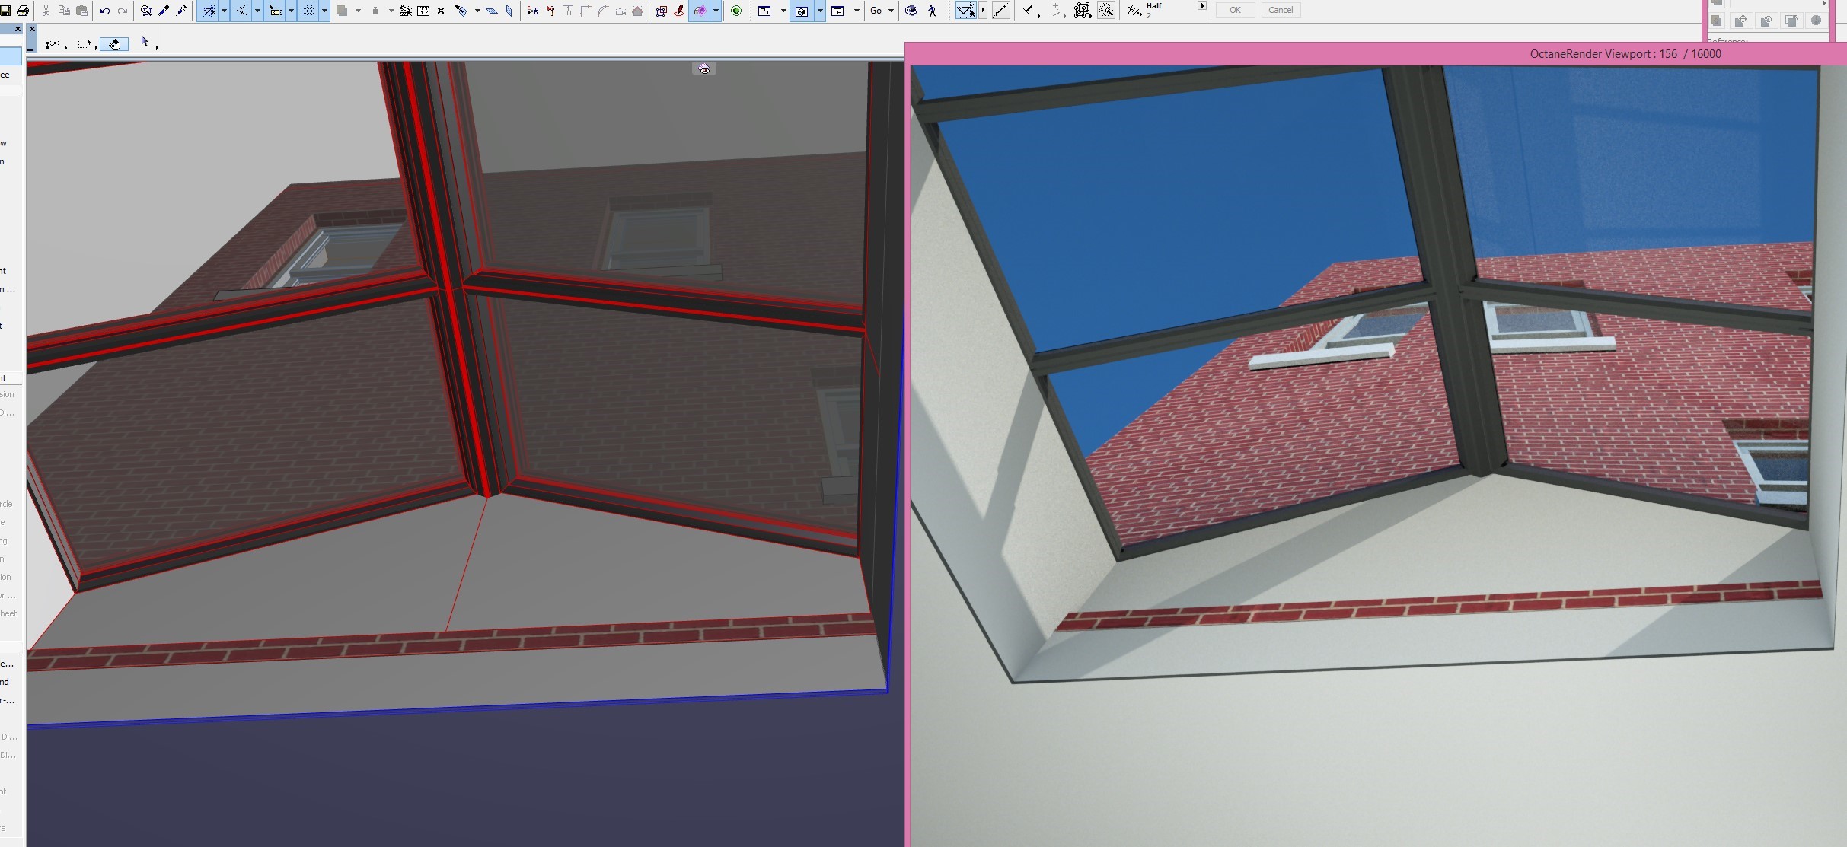Expand the Go navigation dropdown
This screenshot has width=1847, height=847.
891,11
